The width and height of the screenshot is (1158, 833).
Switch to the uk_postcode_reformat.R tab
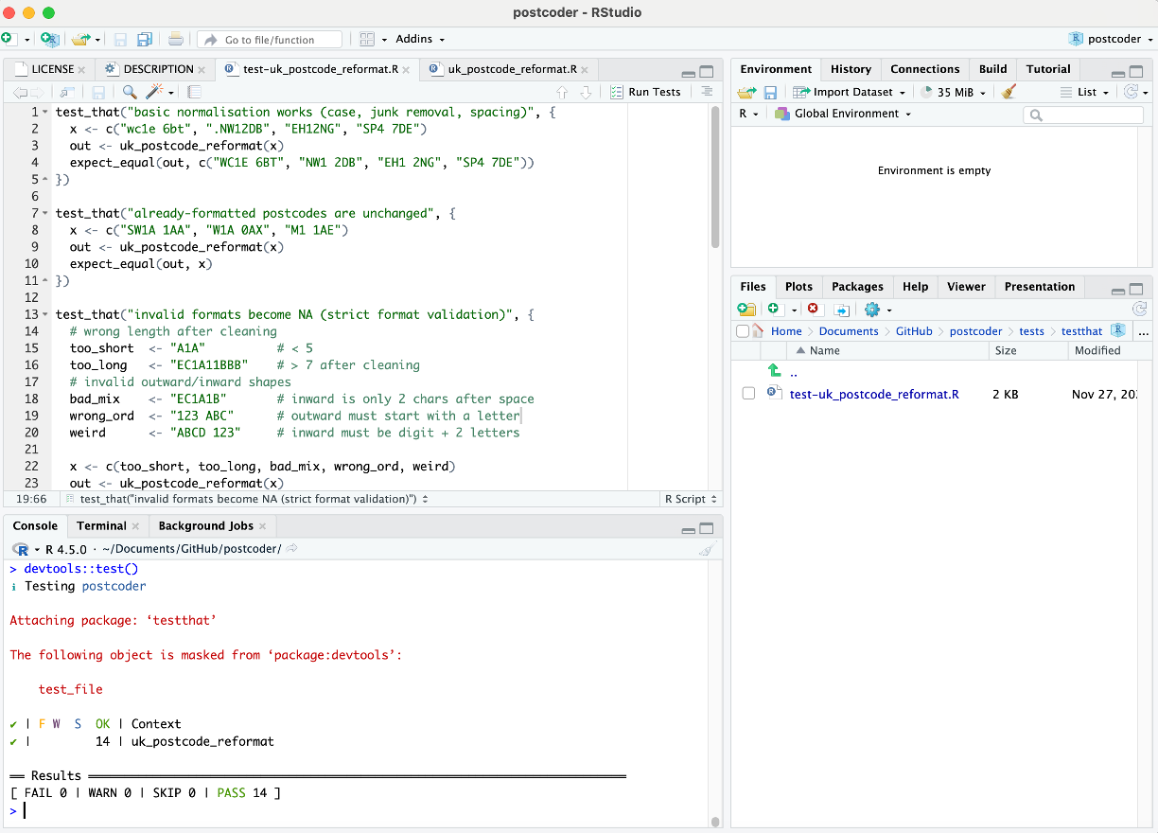510,69
